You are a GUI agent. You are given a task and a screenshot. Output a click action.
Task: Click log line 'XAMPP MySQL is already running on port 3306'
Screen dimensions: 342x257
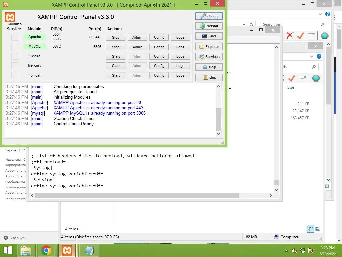[x=100, y=113]
